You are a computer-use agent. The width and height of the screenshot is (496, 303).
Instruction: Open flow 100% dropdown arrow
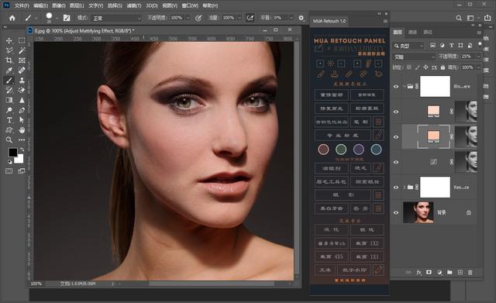click(x=239, y=18)
